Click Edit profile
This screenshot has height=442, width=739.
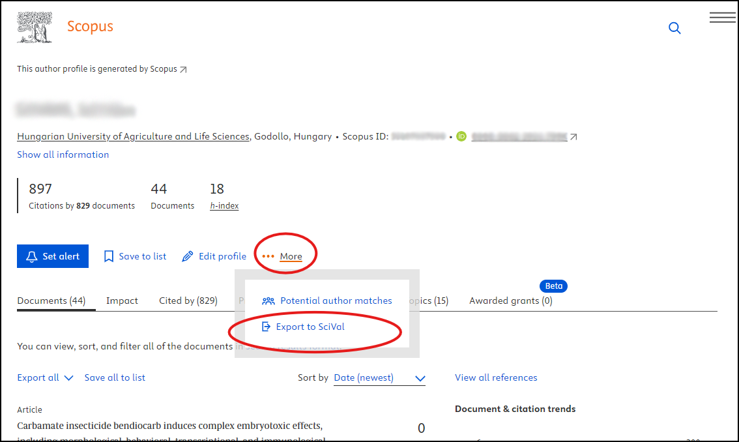[214, 256]
